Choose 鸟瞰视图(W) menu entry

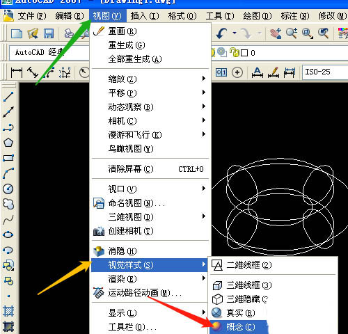[x=150, y=149]
